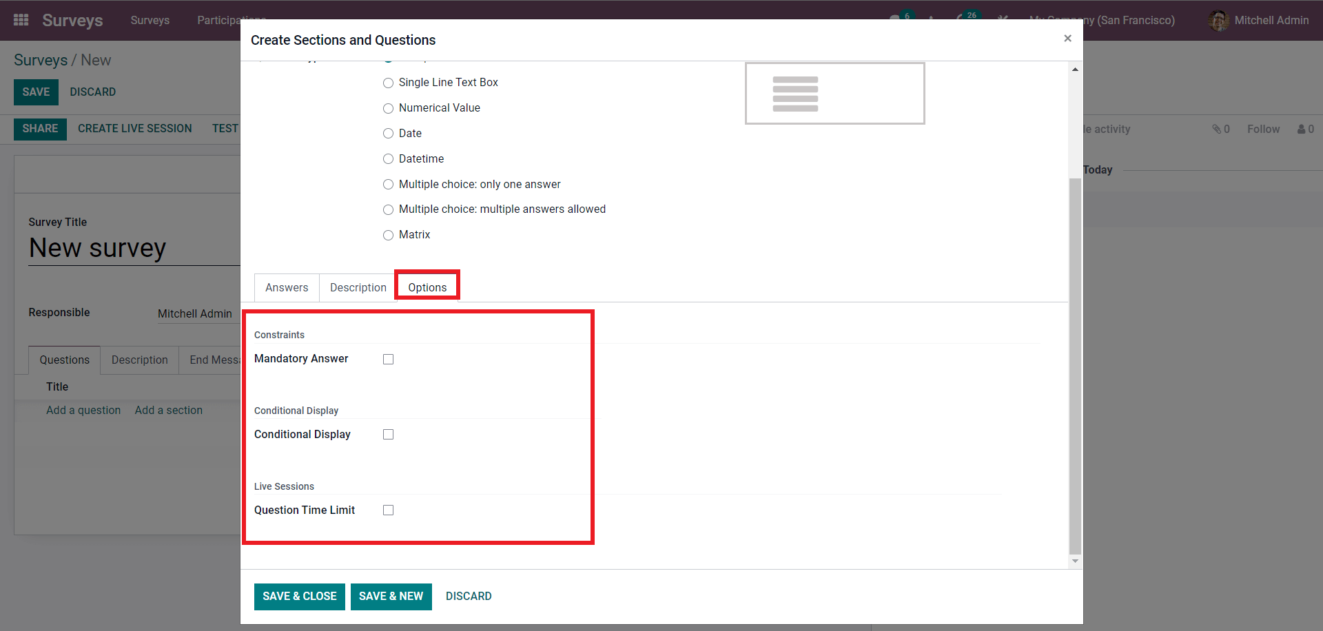Click DISCARD next to survey SAVE
This screenshot has height=631, width=1323.
(x=93, y=92)
